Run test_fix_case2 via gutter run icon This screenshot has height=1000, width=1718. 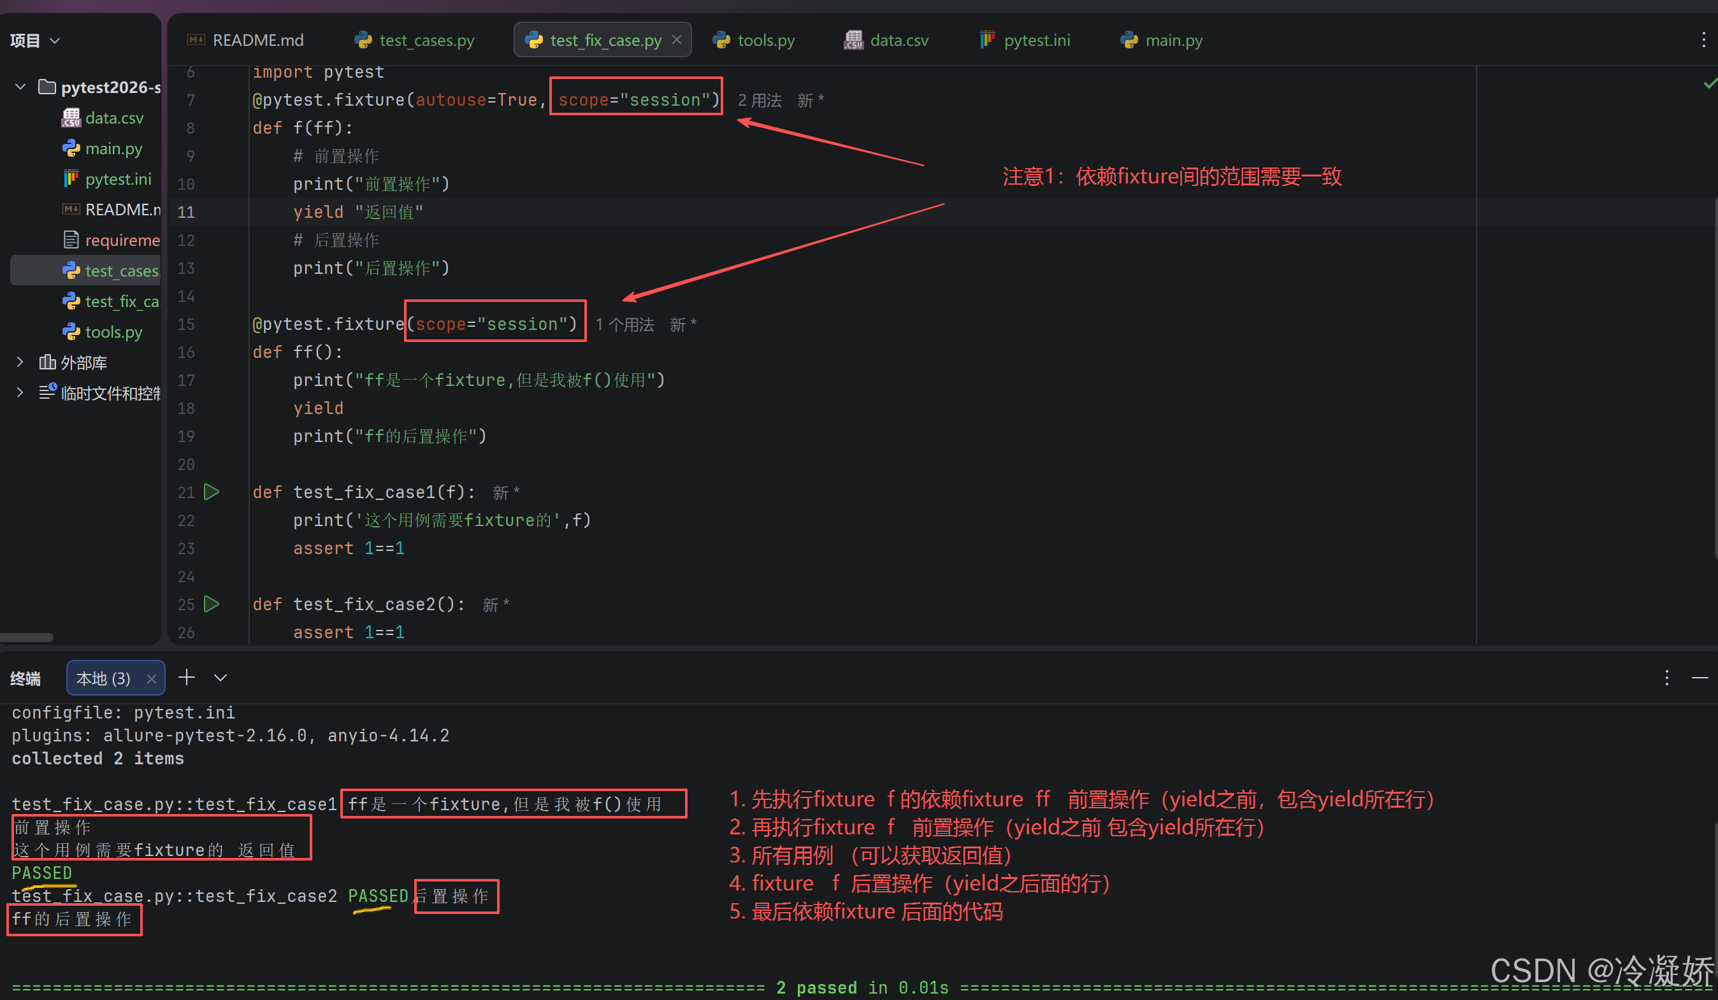click(x=212, y=604)
